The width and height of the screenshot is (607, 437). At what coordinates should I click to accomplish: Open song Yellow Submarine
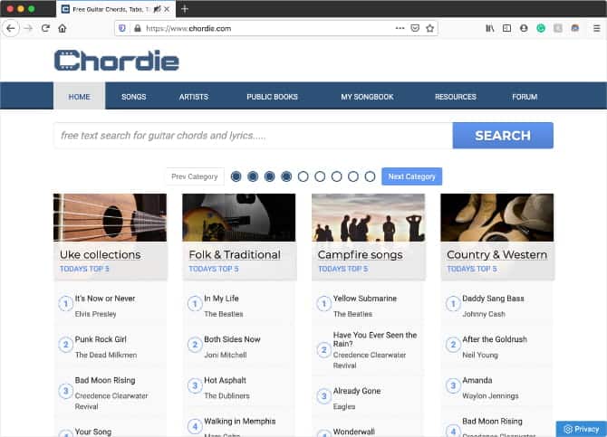tap(365, 299)
